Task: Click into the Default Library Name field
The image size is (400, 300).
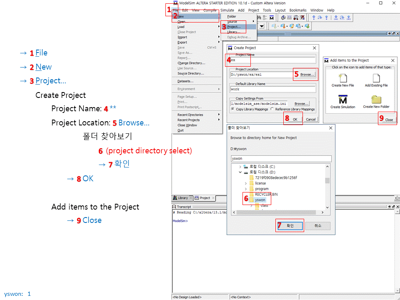Action: [x=272, y=89]
